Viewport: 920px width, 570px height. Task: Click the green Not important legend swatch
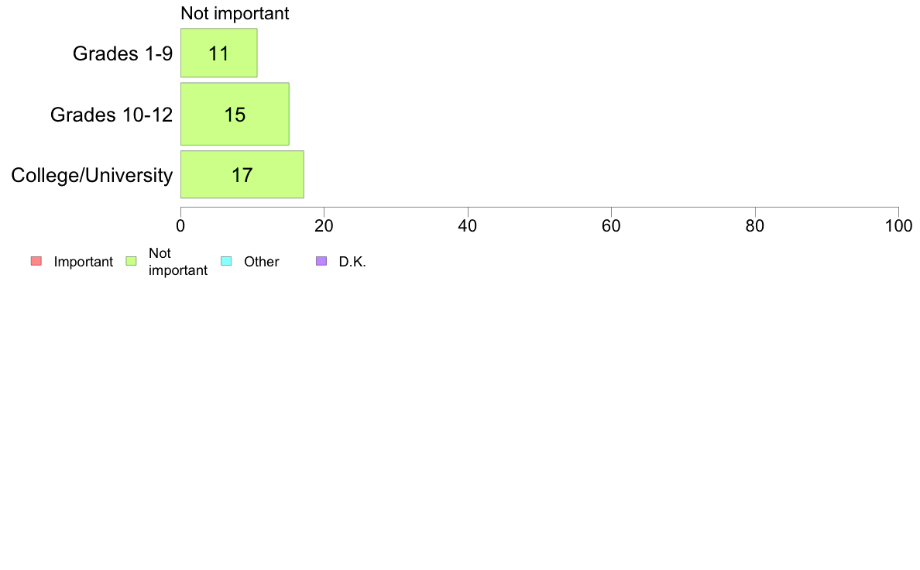click(132, 261)
